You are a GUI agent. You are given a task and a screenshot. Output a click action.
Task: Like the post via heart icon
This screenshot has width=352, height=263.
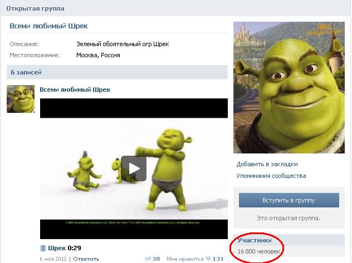click(x=208, y=259)
